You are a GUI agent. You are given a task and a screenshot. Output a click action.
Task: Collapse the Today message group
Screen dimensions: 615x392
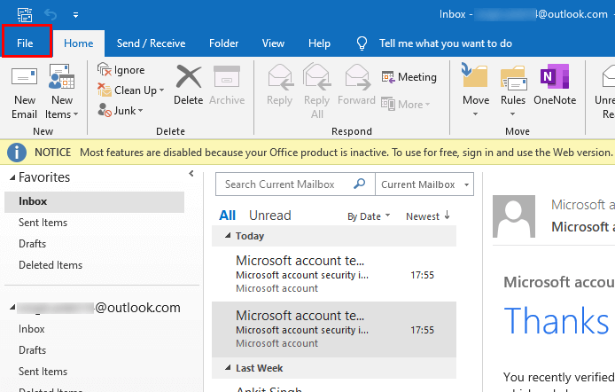[x=228, y=235]
